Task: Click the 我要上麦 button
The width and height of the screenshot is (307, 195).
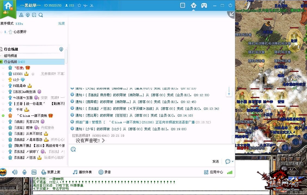Action: tap(51, 172)
